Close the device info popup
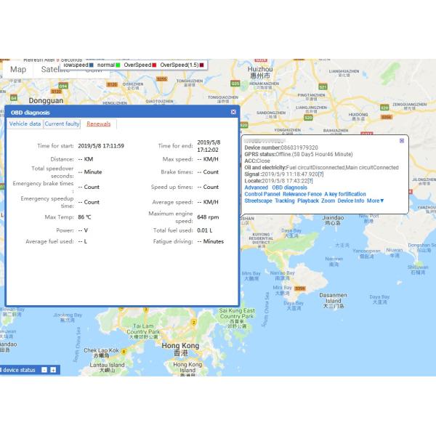The width and height of the screenshot is (436, 436). [402, 140]
